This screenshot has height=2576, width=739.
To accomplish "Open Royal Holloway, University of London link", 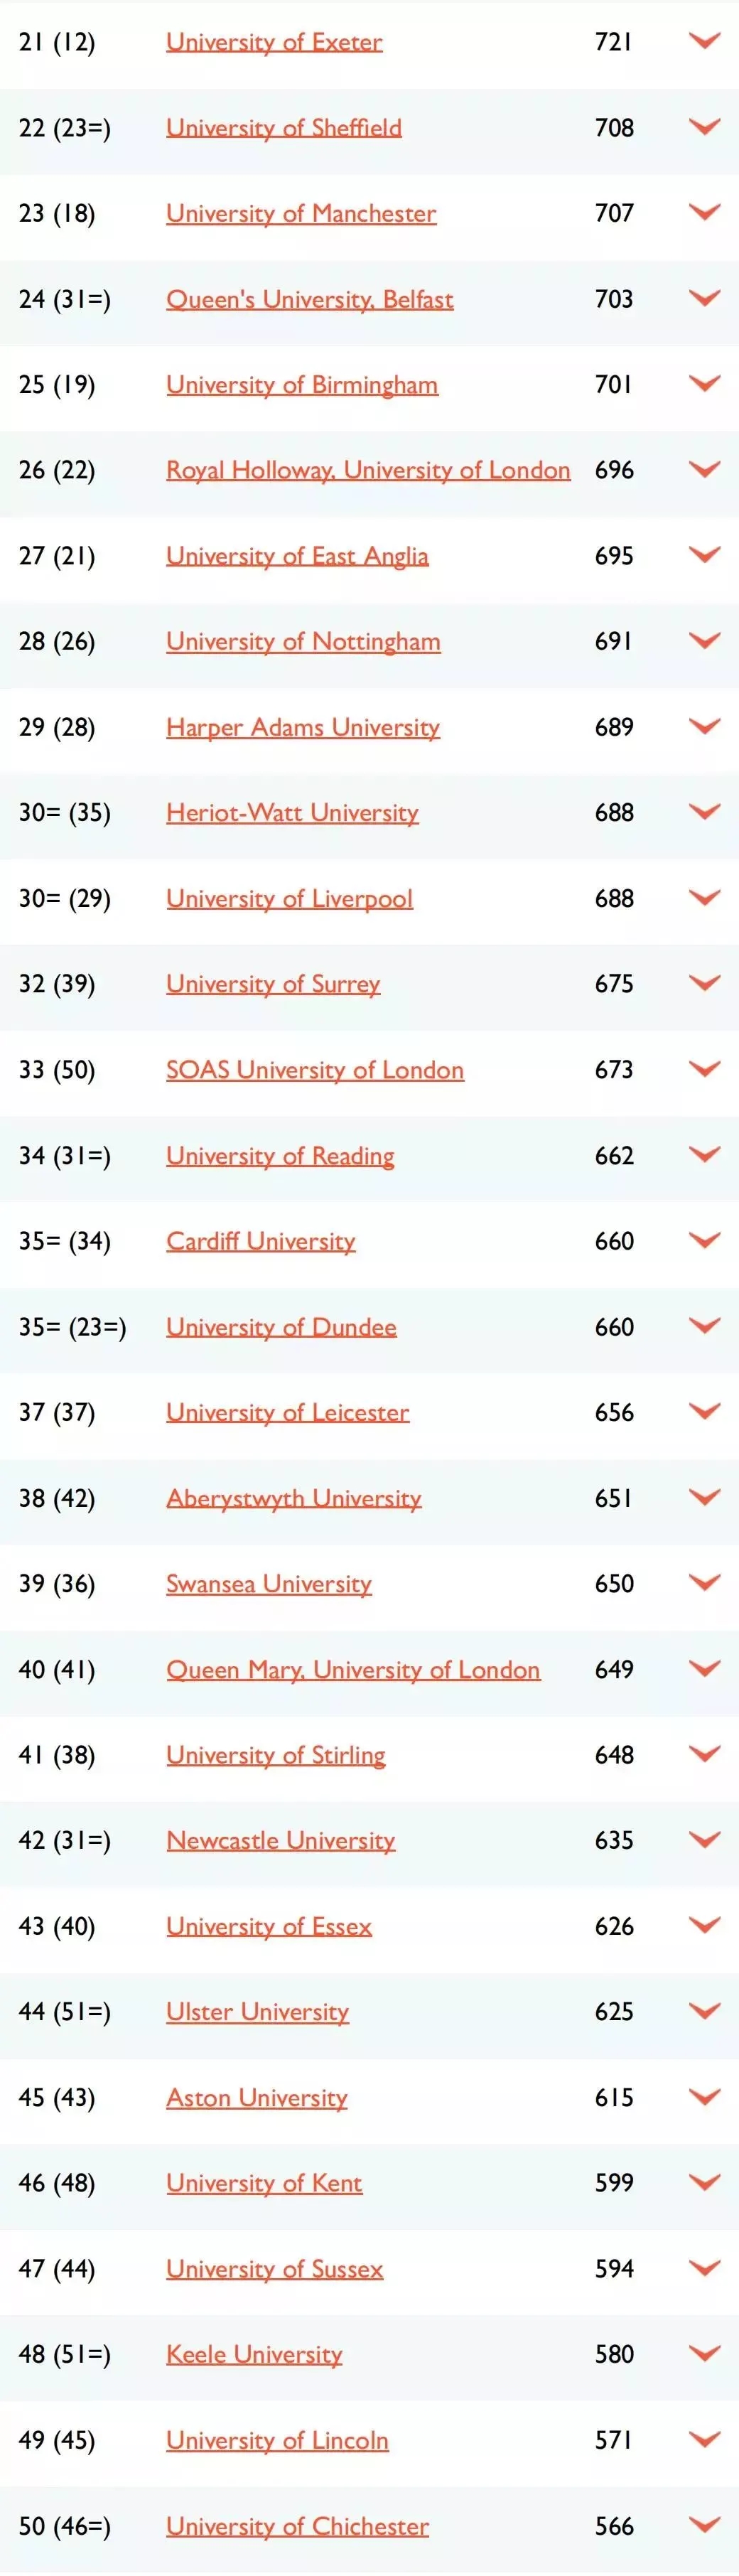I will [368, 470].
